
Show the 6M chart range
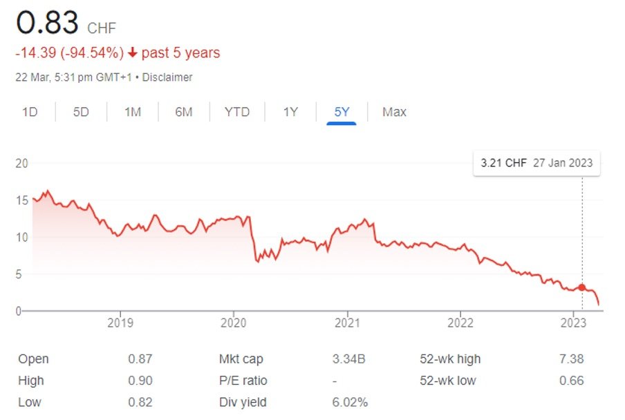tap(183, 111)
